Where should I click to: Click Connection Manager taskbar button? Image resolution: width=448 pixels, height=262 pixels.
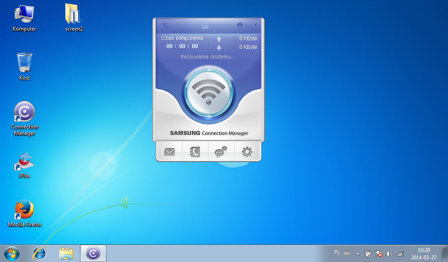pos(93,253)
